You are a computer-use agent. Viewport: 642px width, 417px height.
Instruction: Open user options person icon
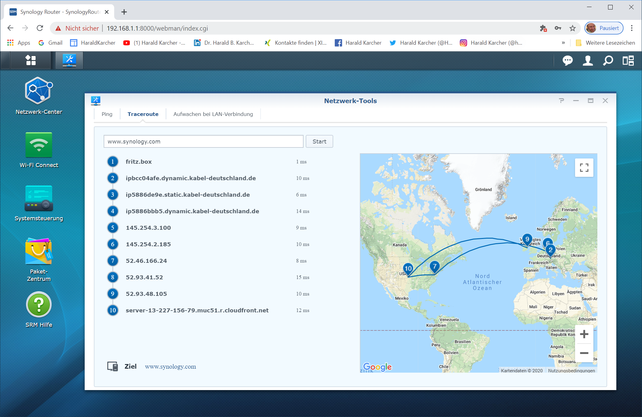(588, 61)
